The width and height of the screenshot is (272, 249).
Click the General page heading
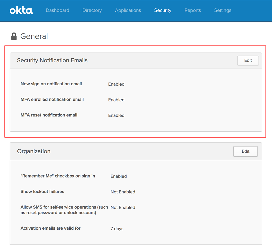click(x=34, y=36)
